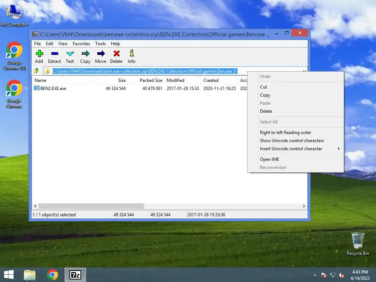376x282 pixels.
Task: Sort by the Name column header
Action: [x=61, y=80]
